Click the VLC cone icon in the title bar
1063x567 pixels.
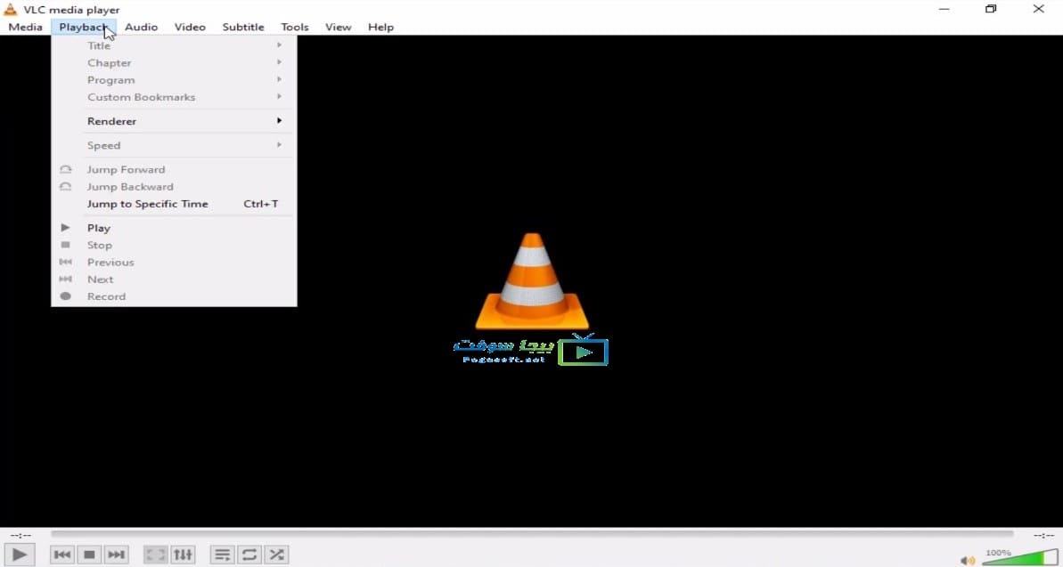[10, 10]
